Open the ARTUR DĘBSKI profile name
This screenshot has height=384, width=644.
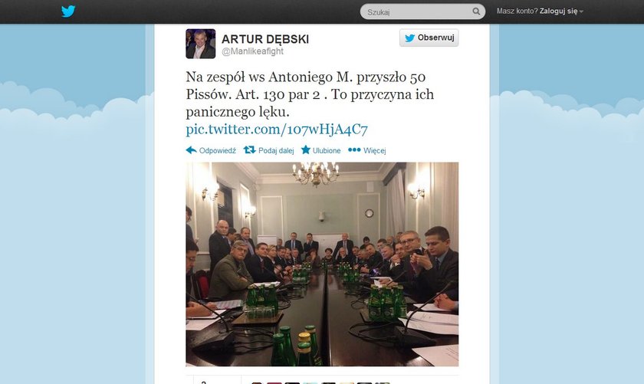tap(265, 39)
